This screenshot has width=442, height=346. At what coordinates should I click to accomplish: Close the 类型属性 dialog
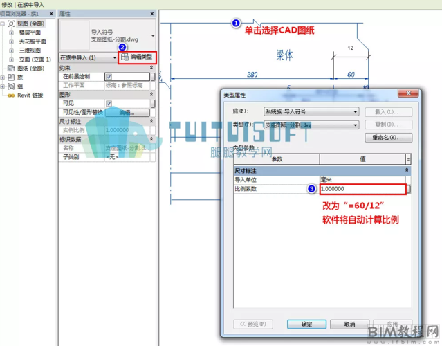tap(408, 93)
